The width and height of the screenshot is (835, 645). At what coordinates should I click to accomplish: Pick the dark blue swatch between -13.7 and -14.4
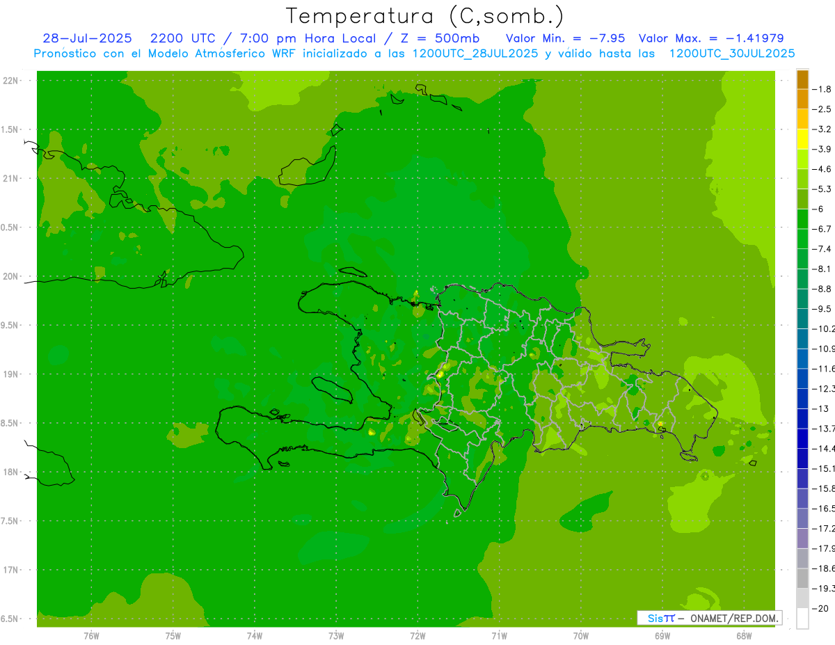(803, 438)
